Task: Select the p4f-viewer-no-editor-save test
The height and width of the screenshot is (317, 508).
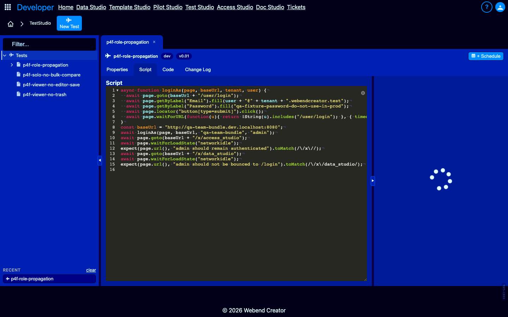Action: [51, 85]
